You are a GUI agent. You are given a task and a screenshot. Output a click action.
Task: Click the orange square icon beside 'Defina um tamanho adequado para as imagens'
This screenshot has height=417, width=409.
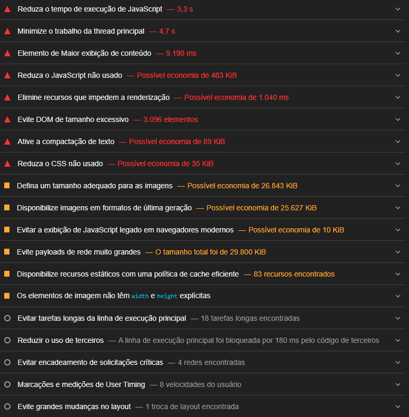click(7, 186)
